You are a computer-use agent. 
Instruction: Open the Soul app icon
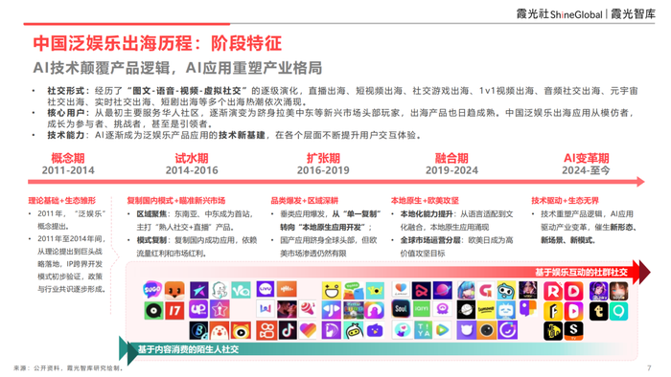pos(401,308)
